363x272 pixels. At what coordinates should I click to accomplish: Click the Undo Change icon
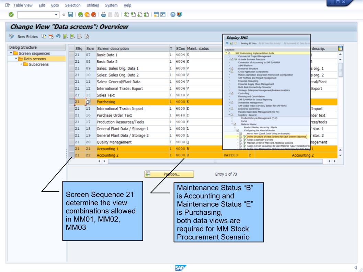pos(58,36)
